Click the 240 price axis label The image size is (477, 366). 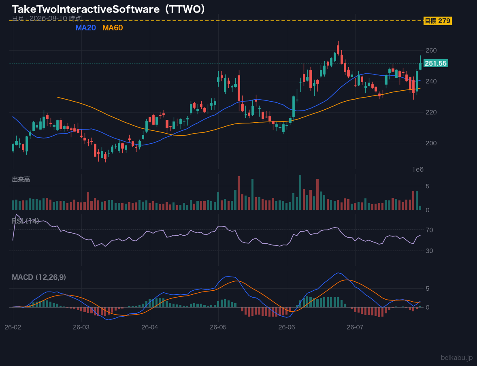431,81
